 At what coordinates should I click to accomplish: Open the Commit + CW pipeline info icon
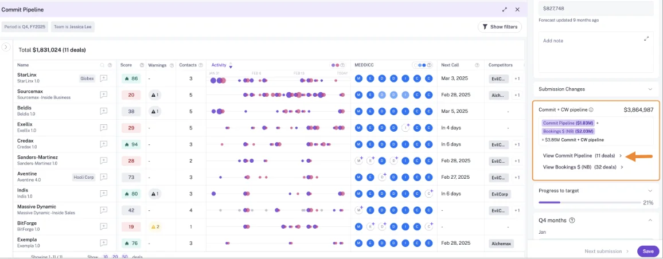point(591,109)
